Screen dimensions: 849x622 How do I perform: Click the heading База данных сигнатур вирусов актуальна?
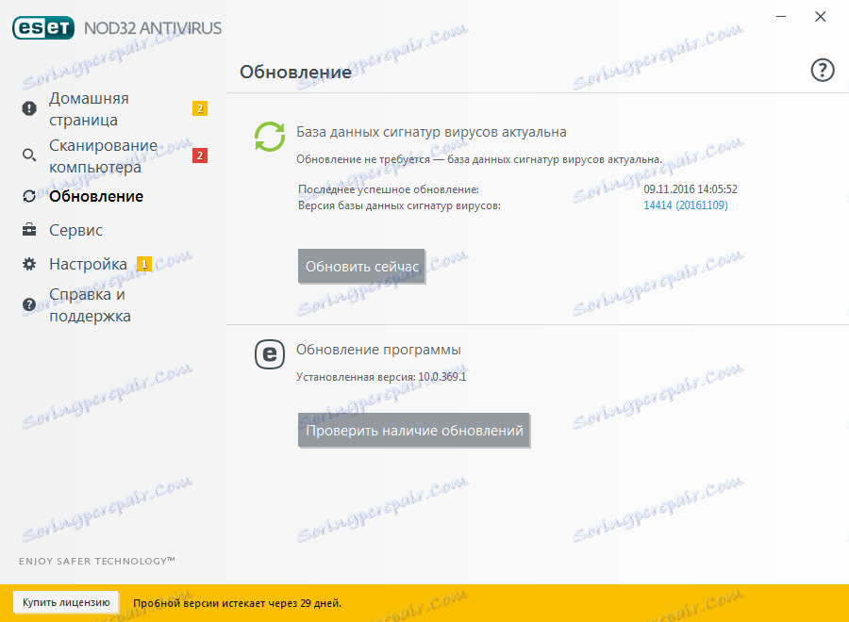tap(431, 132)
